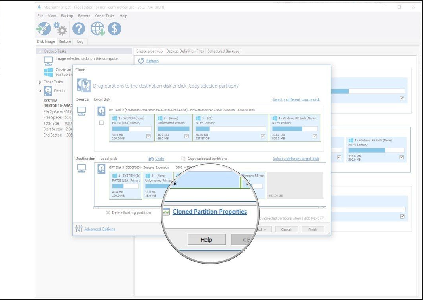The height and width of the screenshot is (300, 423).
Task: Click Windows logo on source 3 - (C:) partition
Action: point(198,118)
